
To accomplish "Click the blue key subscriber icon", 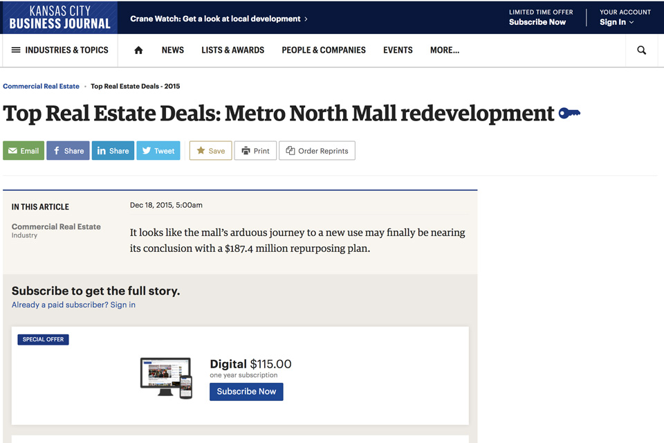I will pyautogui.click(x=569, y=114).
